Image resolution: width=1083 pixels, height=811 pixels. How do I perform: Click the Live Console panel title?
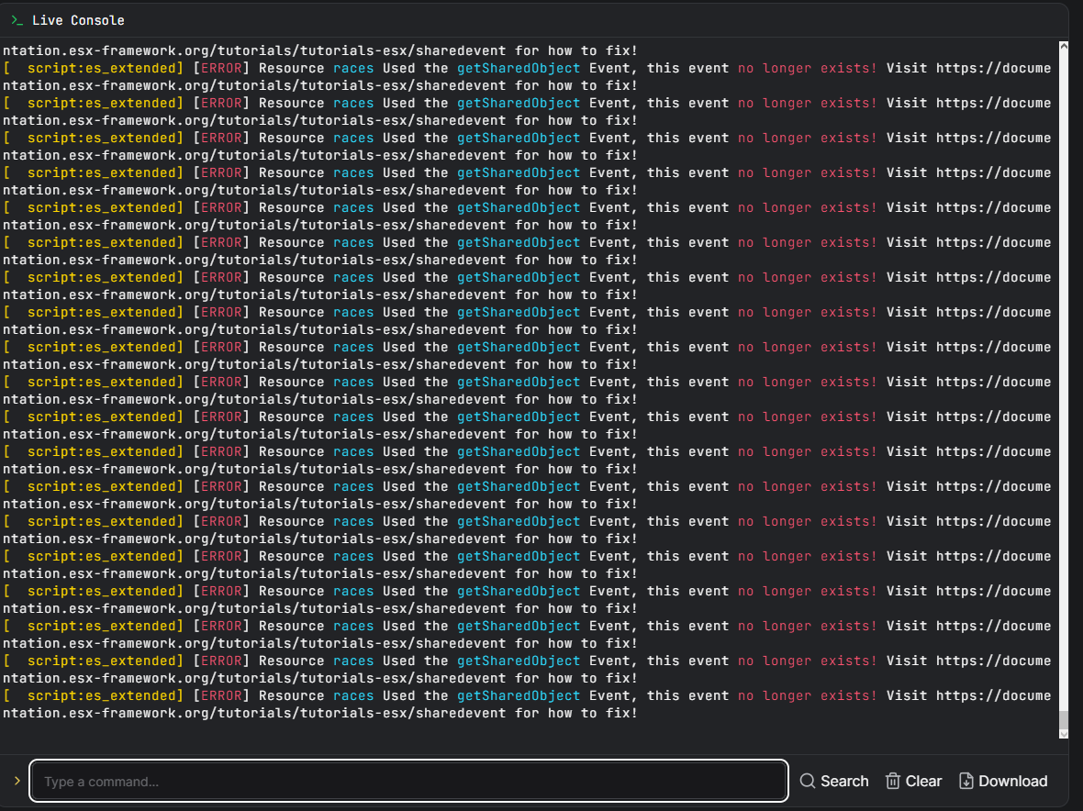pyautogui.click(x=78, y=20)
